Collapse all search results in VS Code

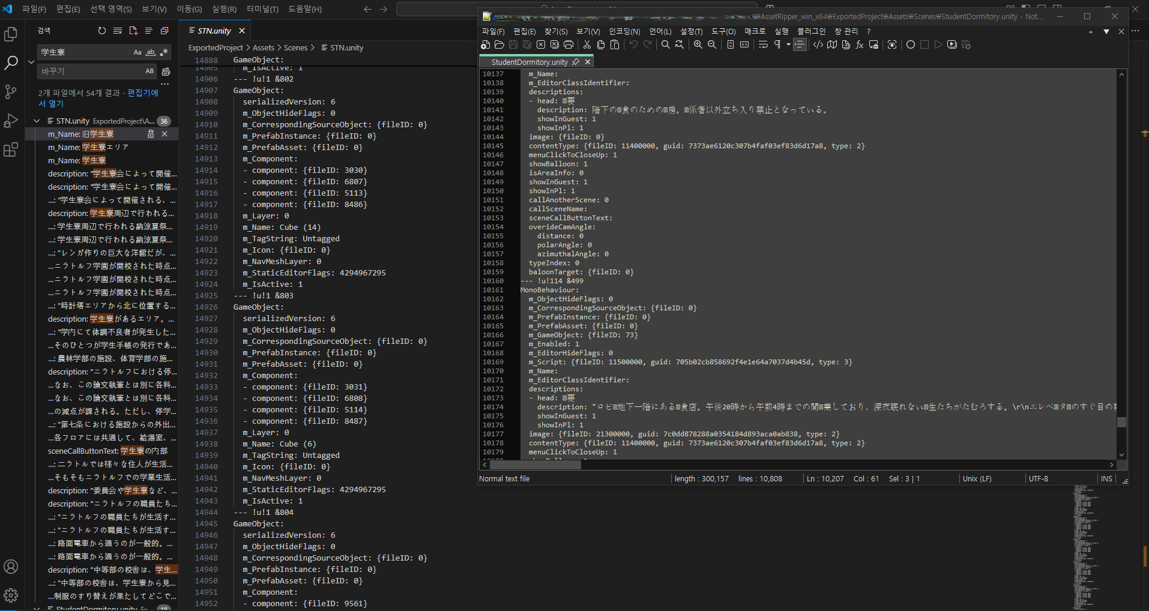click(164, 31)
